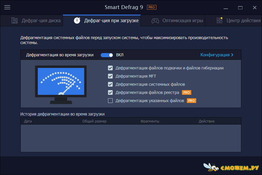Uncheck Дефрагментация MFT checkbox
Image resolution: width=262 pixels, height=175 pixels.
click(110, 76)
